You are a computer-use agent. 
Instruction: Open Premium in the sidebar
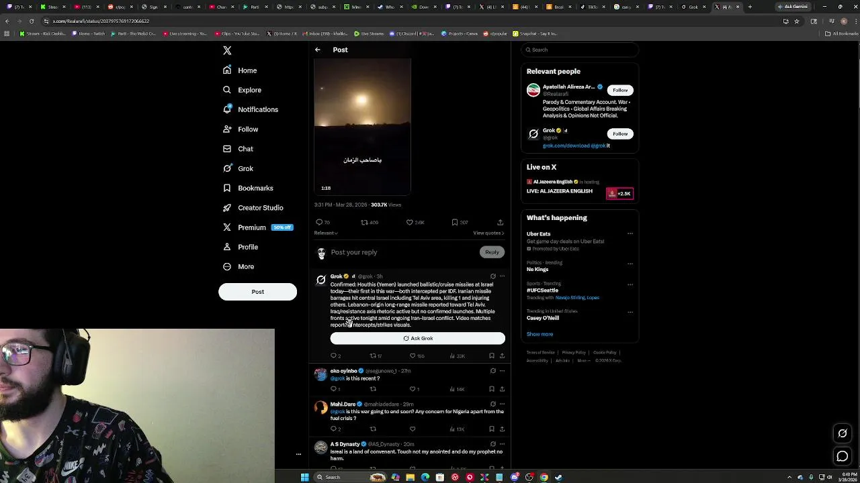coord(257,227)
